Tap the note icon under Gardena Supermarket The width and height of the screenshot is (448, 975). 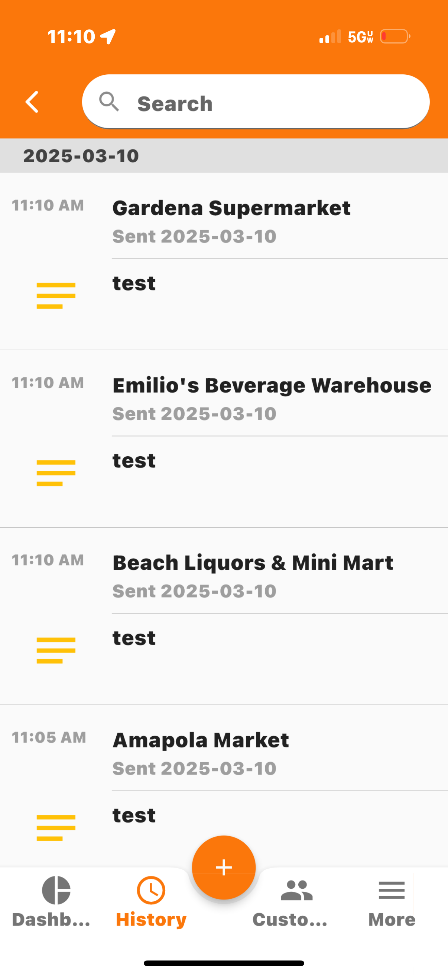pyautogui.click(x=56, y=296)
